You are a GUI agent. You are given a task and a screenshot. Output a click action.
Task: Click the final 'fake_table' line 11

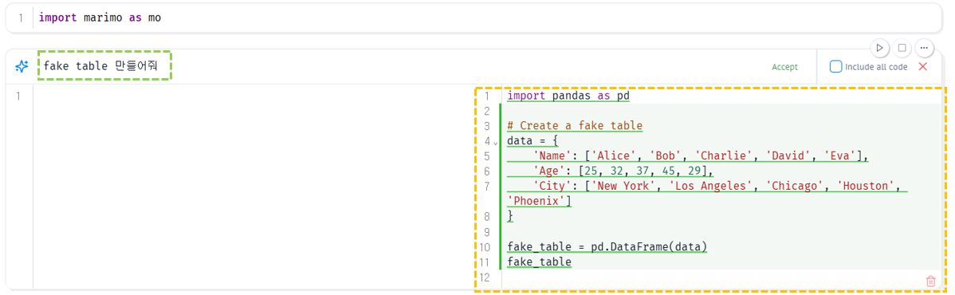tap(539, 262)
